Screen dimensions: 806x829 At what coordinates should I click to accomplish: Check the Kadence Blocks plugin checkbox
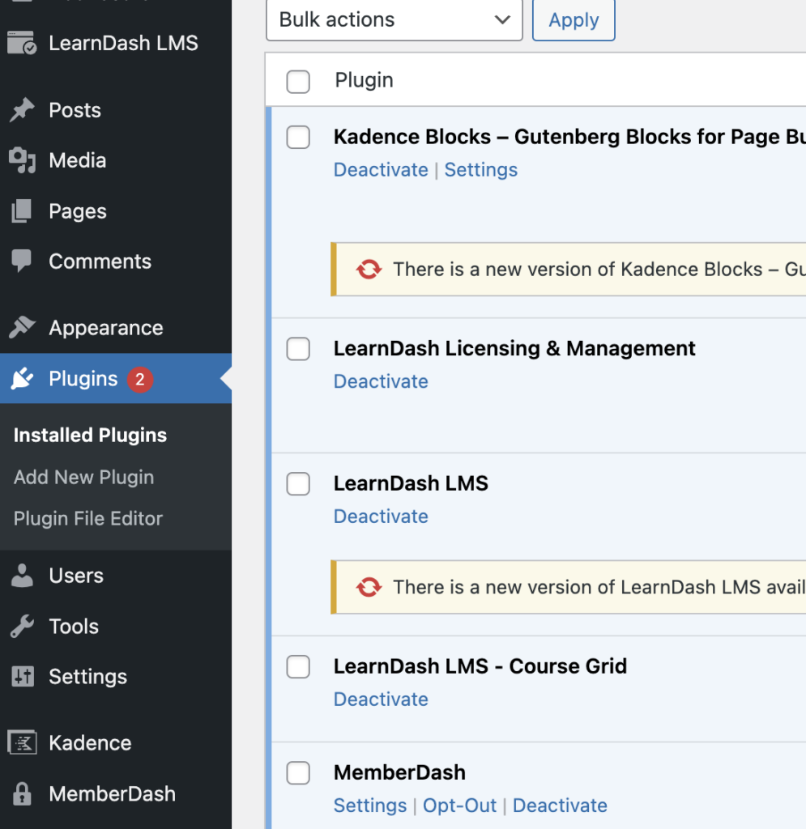298,138
